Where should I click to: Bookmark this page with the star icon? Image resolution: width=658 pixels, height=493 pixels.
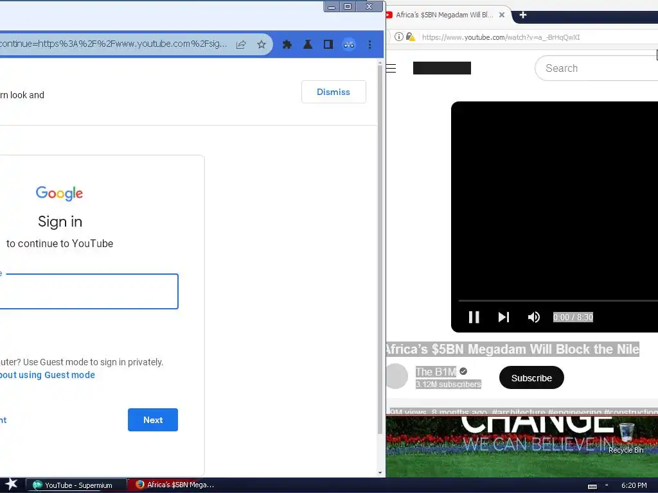coord(262,44)
